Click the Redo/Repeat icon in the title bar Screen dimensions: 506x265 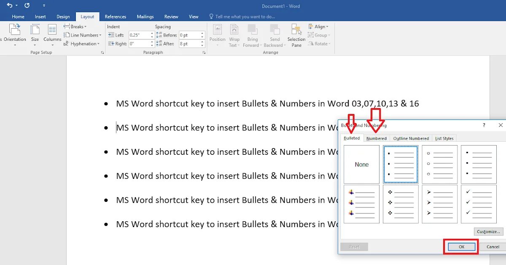(x=27, y=5)
